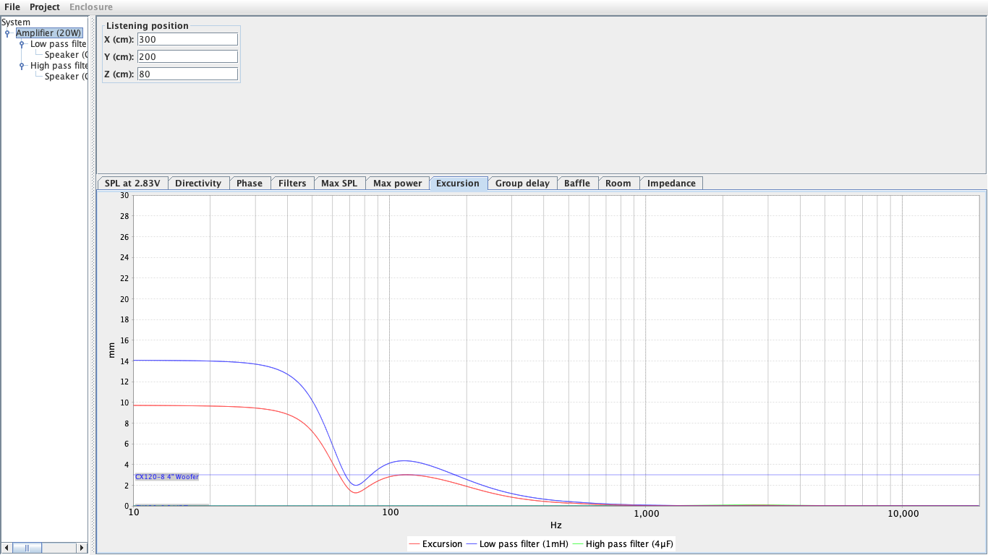The image size is (988, 555).
Task: Click the X (cm) listening position field
Action: 187,39
